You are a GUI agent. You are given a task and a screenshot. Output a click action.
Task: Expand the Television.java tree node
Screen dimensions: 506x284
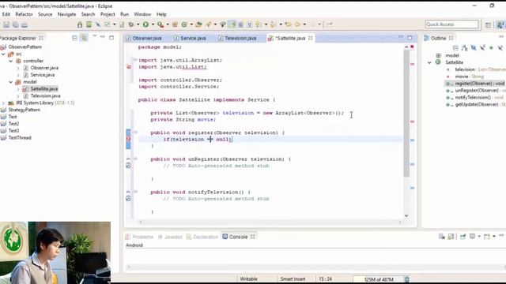point(18,96)
